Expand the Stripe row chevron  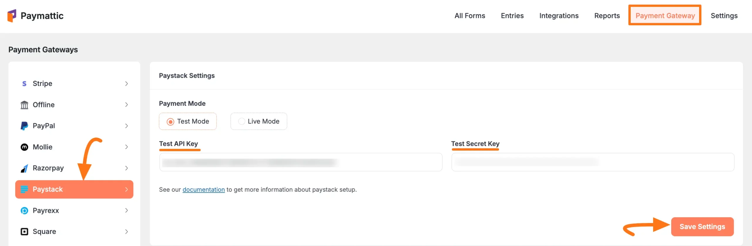point(127,84)
